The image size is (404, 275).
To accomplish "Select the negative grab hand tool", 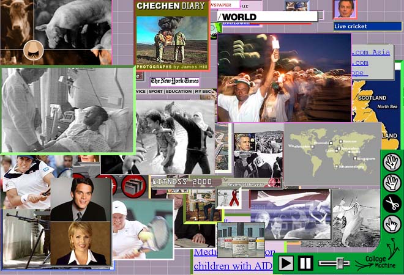I will point(392,183).
